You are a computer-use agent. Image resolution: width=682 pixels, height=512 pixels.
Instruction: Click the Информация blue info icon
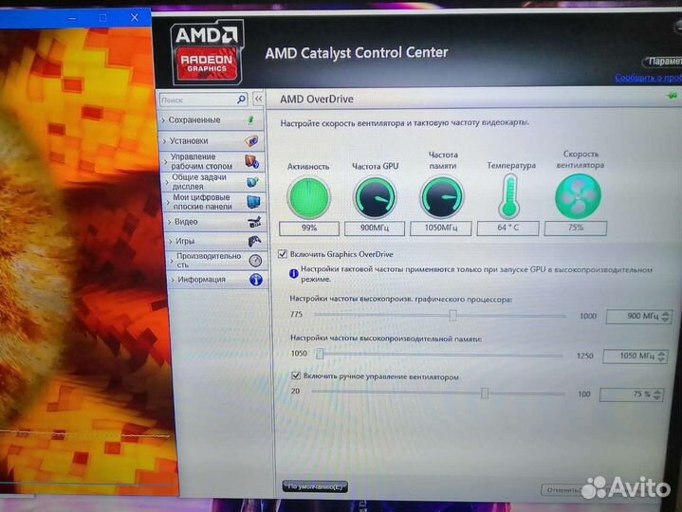(256, 280)
